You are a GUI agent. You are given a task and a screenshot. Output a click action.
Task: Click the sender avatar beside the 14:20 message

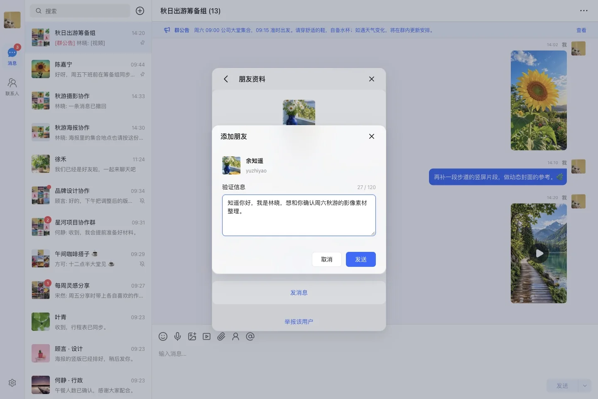[x=578, y=201]
